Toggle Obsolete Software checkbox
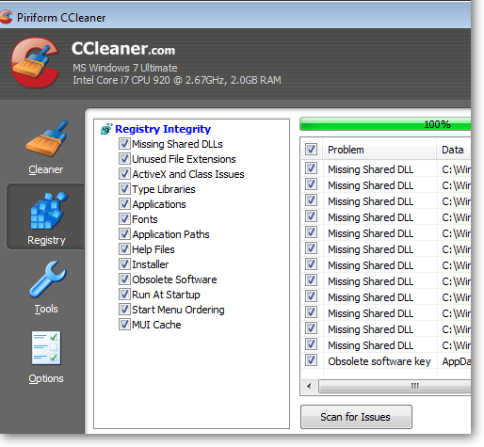The height and width of the screenshot is (447, 484). coord(124,279)
